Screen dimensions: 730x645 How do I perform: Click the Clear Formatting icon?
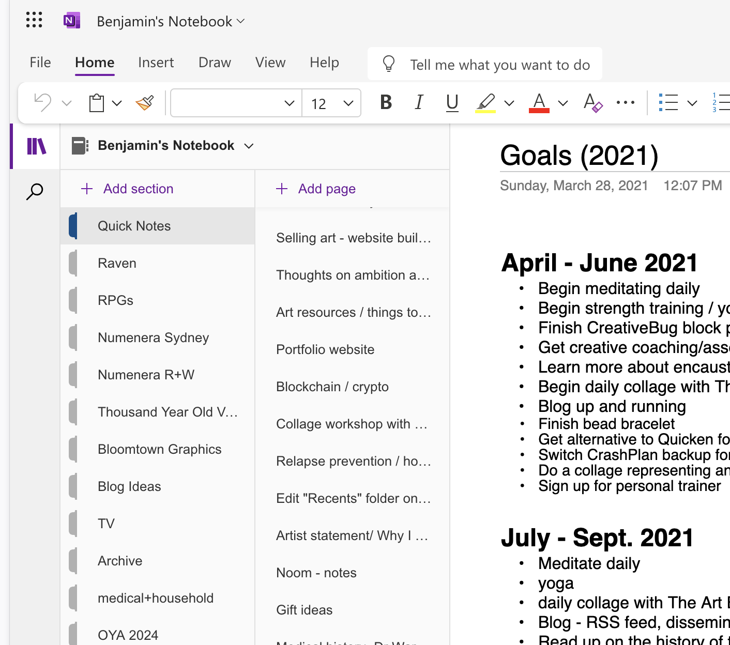pyautogui.click(x=592, y=102)
